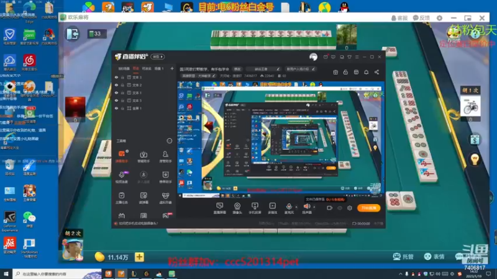Add the live screen capture source
The height and width of the screenshot is (279, 497).
(219, 208)
